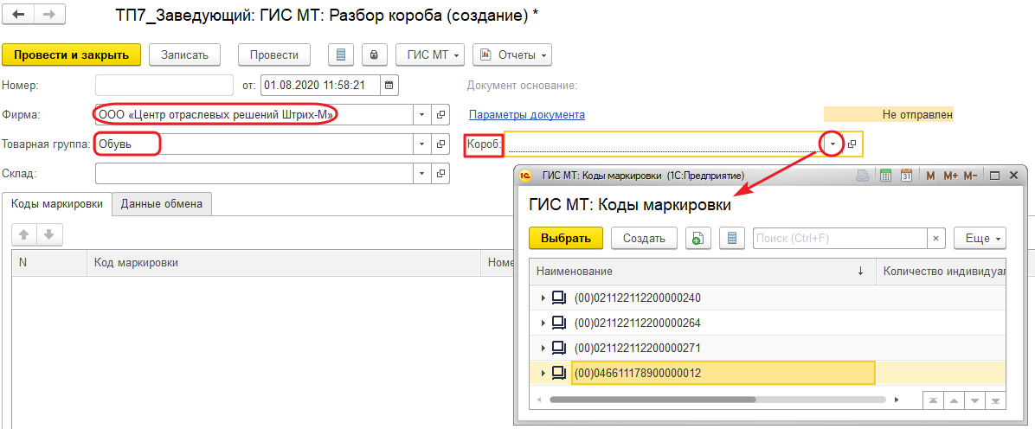Select code (00)046611178900000012

point(638,373)
